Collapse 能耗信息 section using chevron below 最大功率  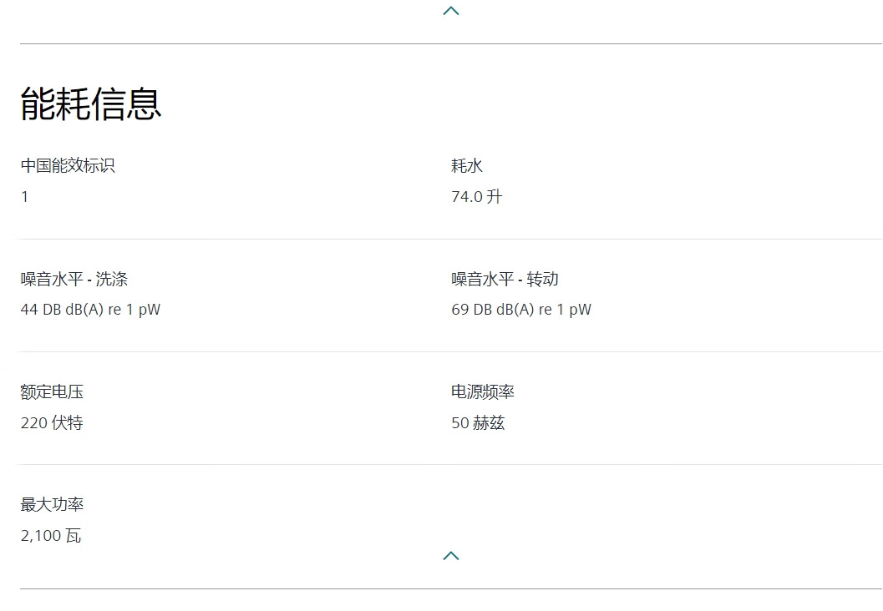point(451,556)
